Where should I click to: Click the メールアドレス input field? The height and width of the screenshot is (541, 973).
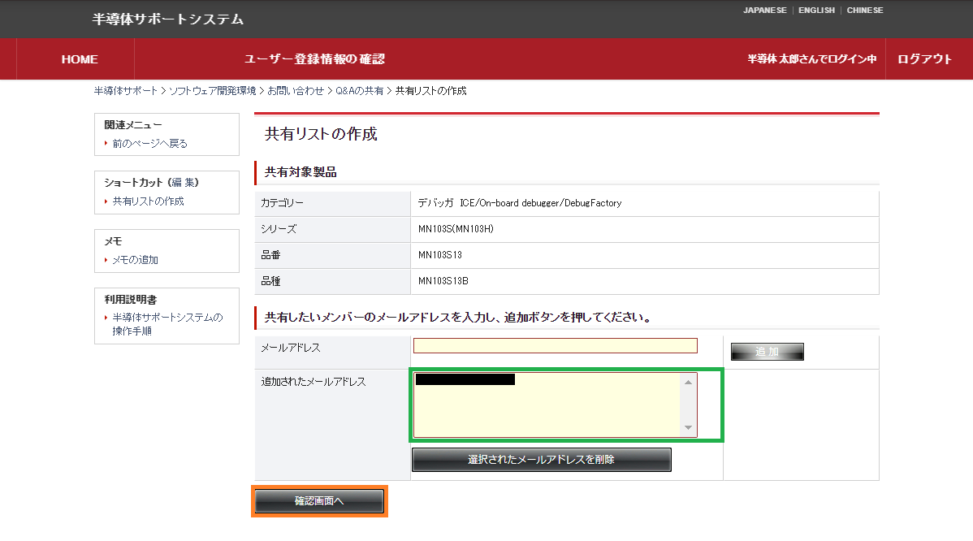pos(556,345)
